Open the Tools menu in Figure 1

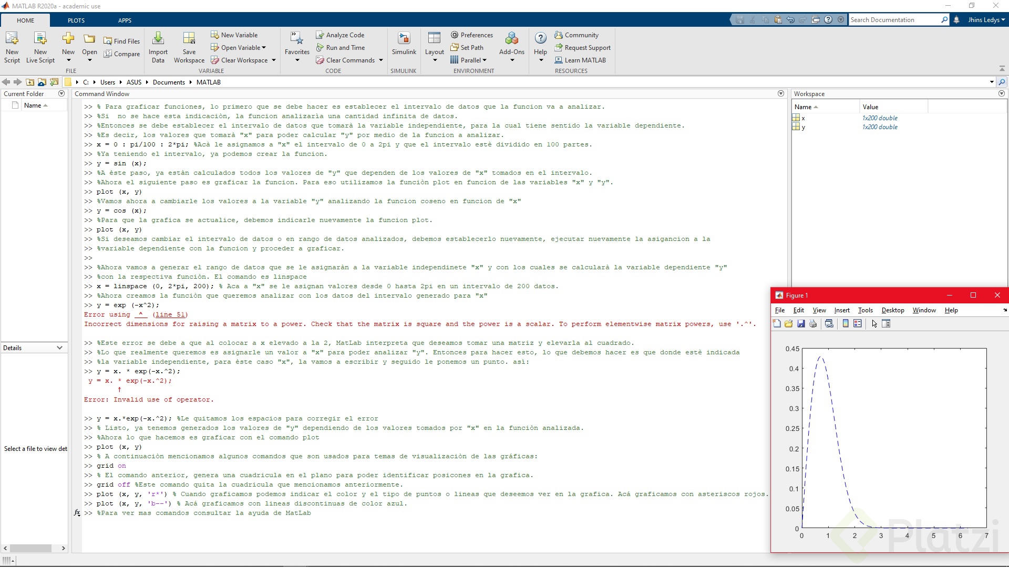(866, 310)
